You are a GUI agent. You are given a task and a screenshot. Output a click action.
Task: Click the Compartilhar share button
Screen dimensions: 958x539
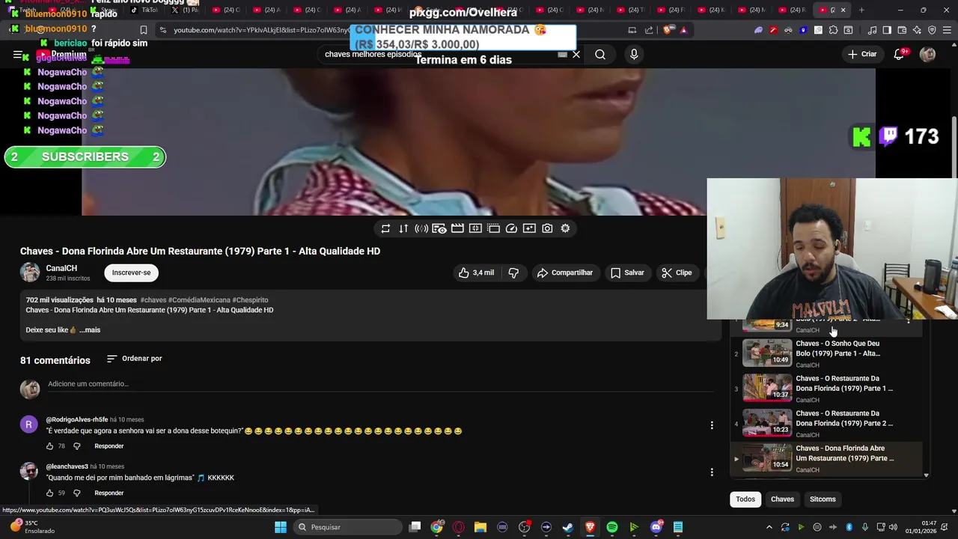565,272
